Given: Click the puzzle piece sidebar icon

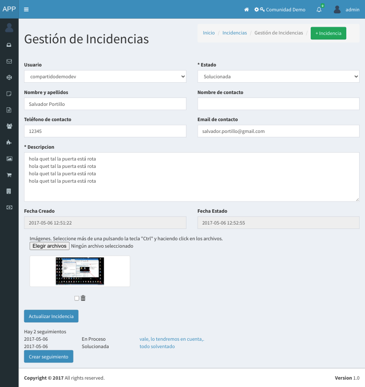Looking at the screenshot, I should (9, 142).
